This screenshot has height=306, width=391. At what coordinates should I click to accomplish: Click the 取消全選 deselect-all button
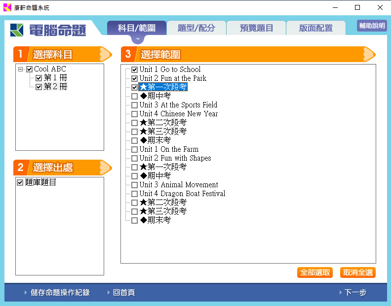point(358,272)
